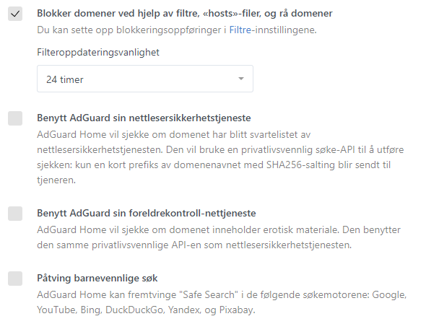
Task: Click the Filteroppdateringsvanlighet field label
Action: [x=98, y=53]
